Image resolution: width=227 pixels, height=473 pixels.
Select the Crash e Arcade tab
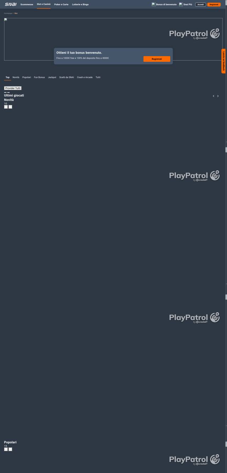85,77
